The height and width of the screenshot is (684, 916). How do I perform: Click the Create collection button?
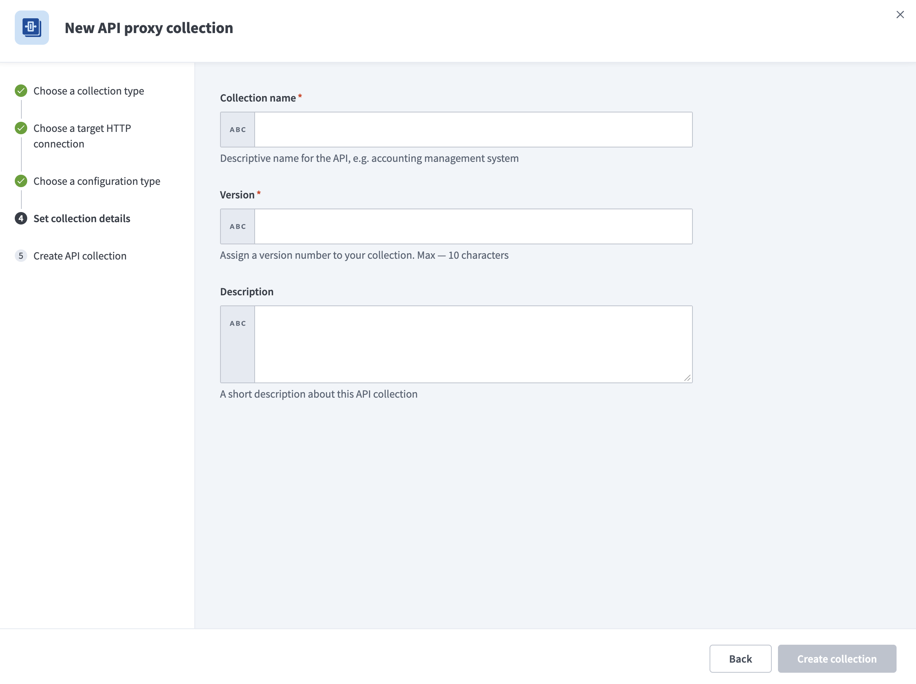click(837, 659)
